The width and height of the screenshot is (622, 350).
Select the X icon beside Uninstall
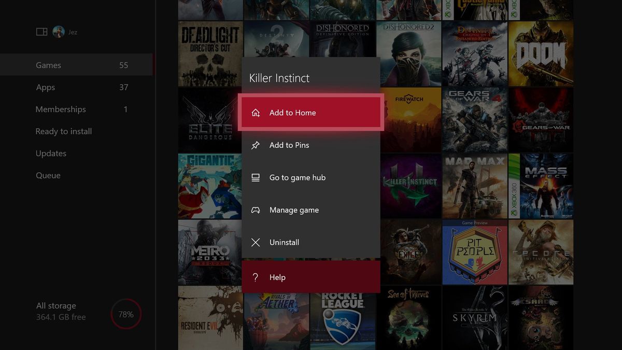click(x=256, y=242)
